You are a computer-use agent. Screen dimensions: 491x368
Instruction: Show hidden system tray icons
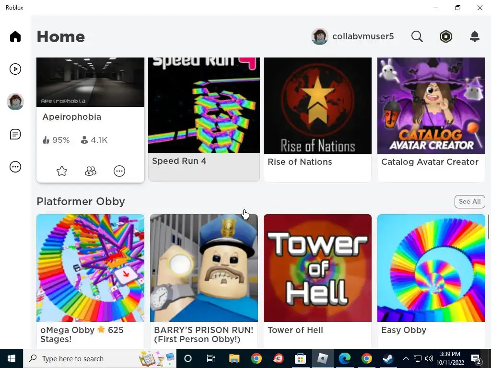coord(406,358)
